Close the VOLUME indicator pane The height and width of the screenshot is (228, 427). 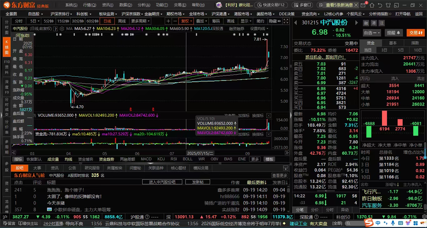(x=269, y=115)
